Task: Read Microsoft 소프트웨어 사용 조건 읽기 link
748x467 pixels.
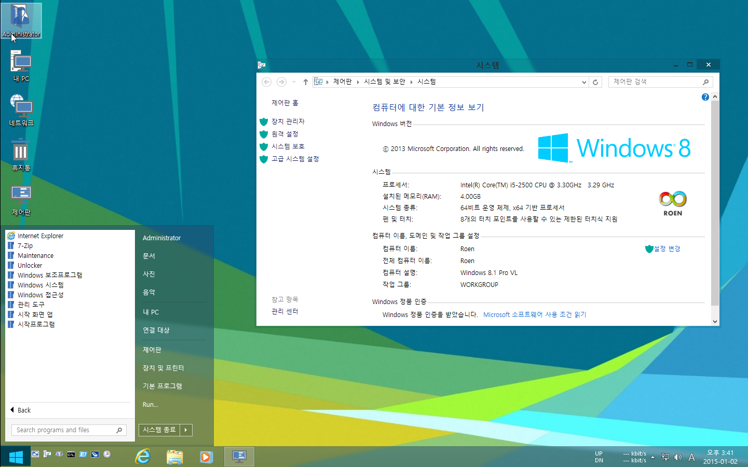Action: pyautogui.click(x=535, y=315)
